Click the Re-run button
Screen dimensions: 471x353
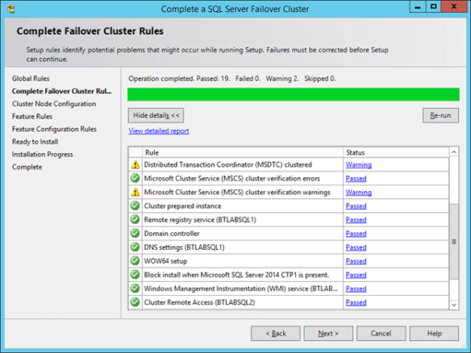click(440, 115)
